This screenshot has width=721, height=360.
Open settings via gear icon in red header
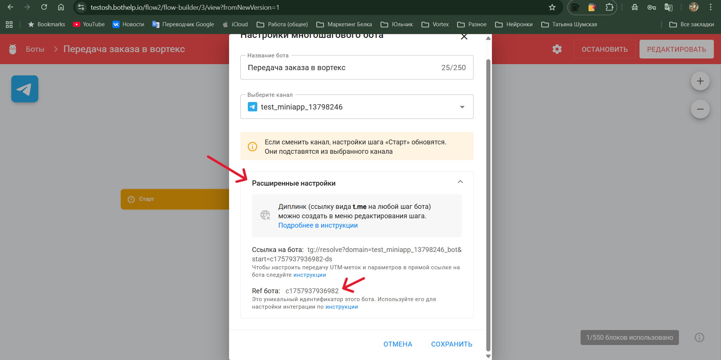557,49
